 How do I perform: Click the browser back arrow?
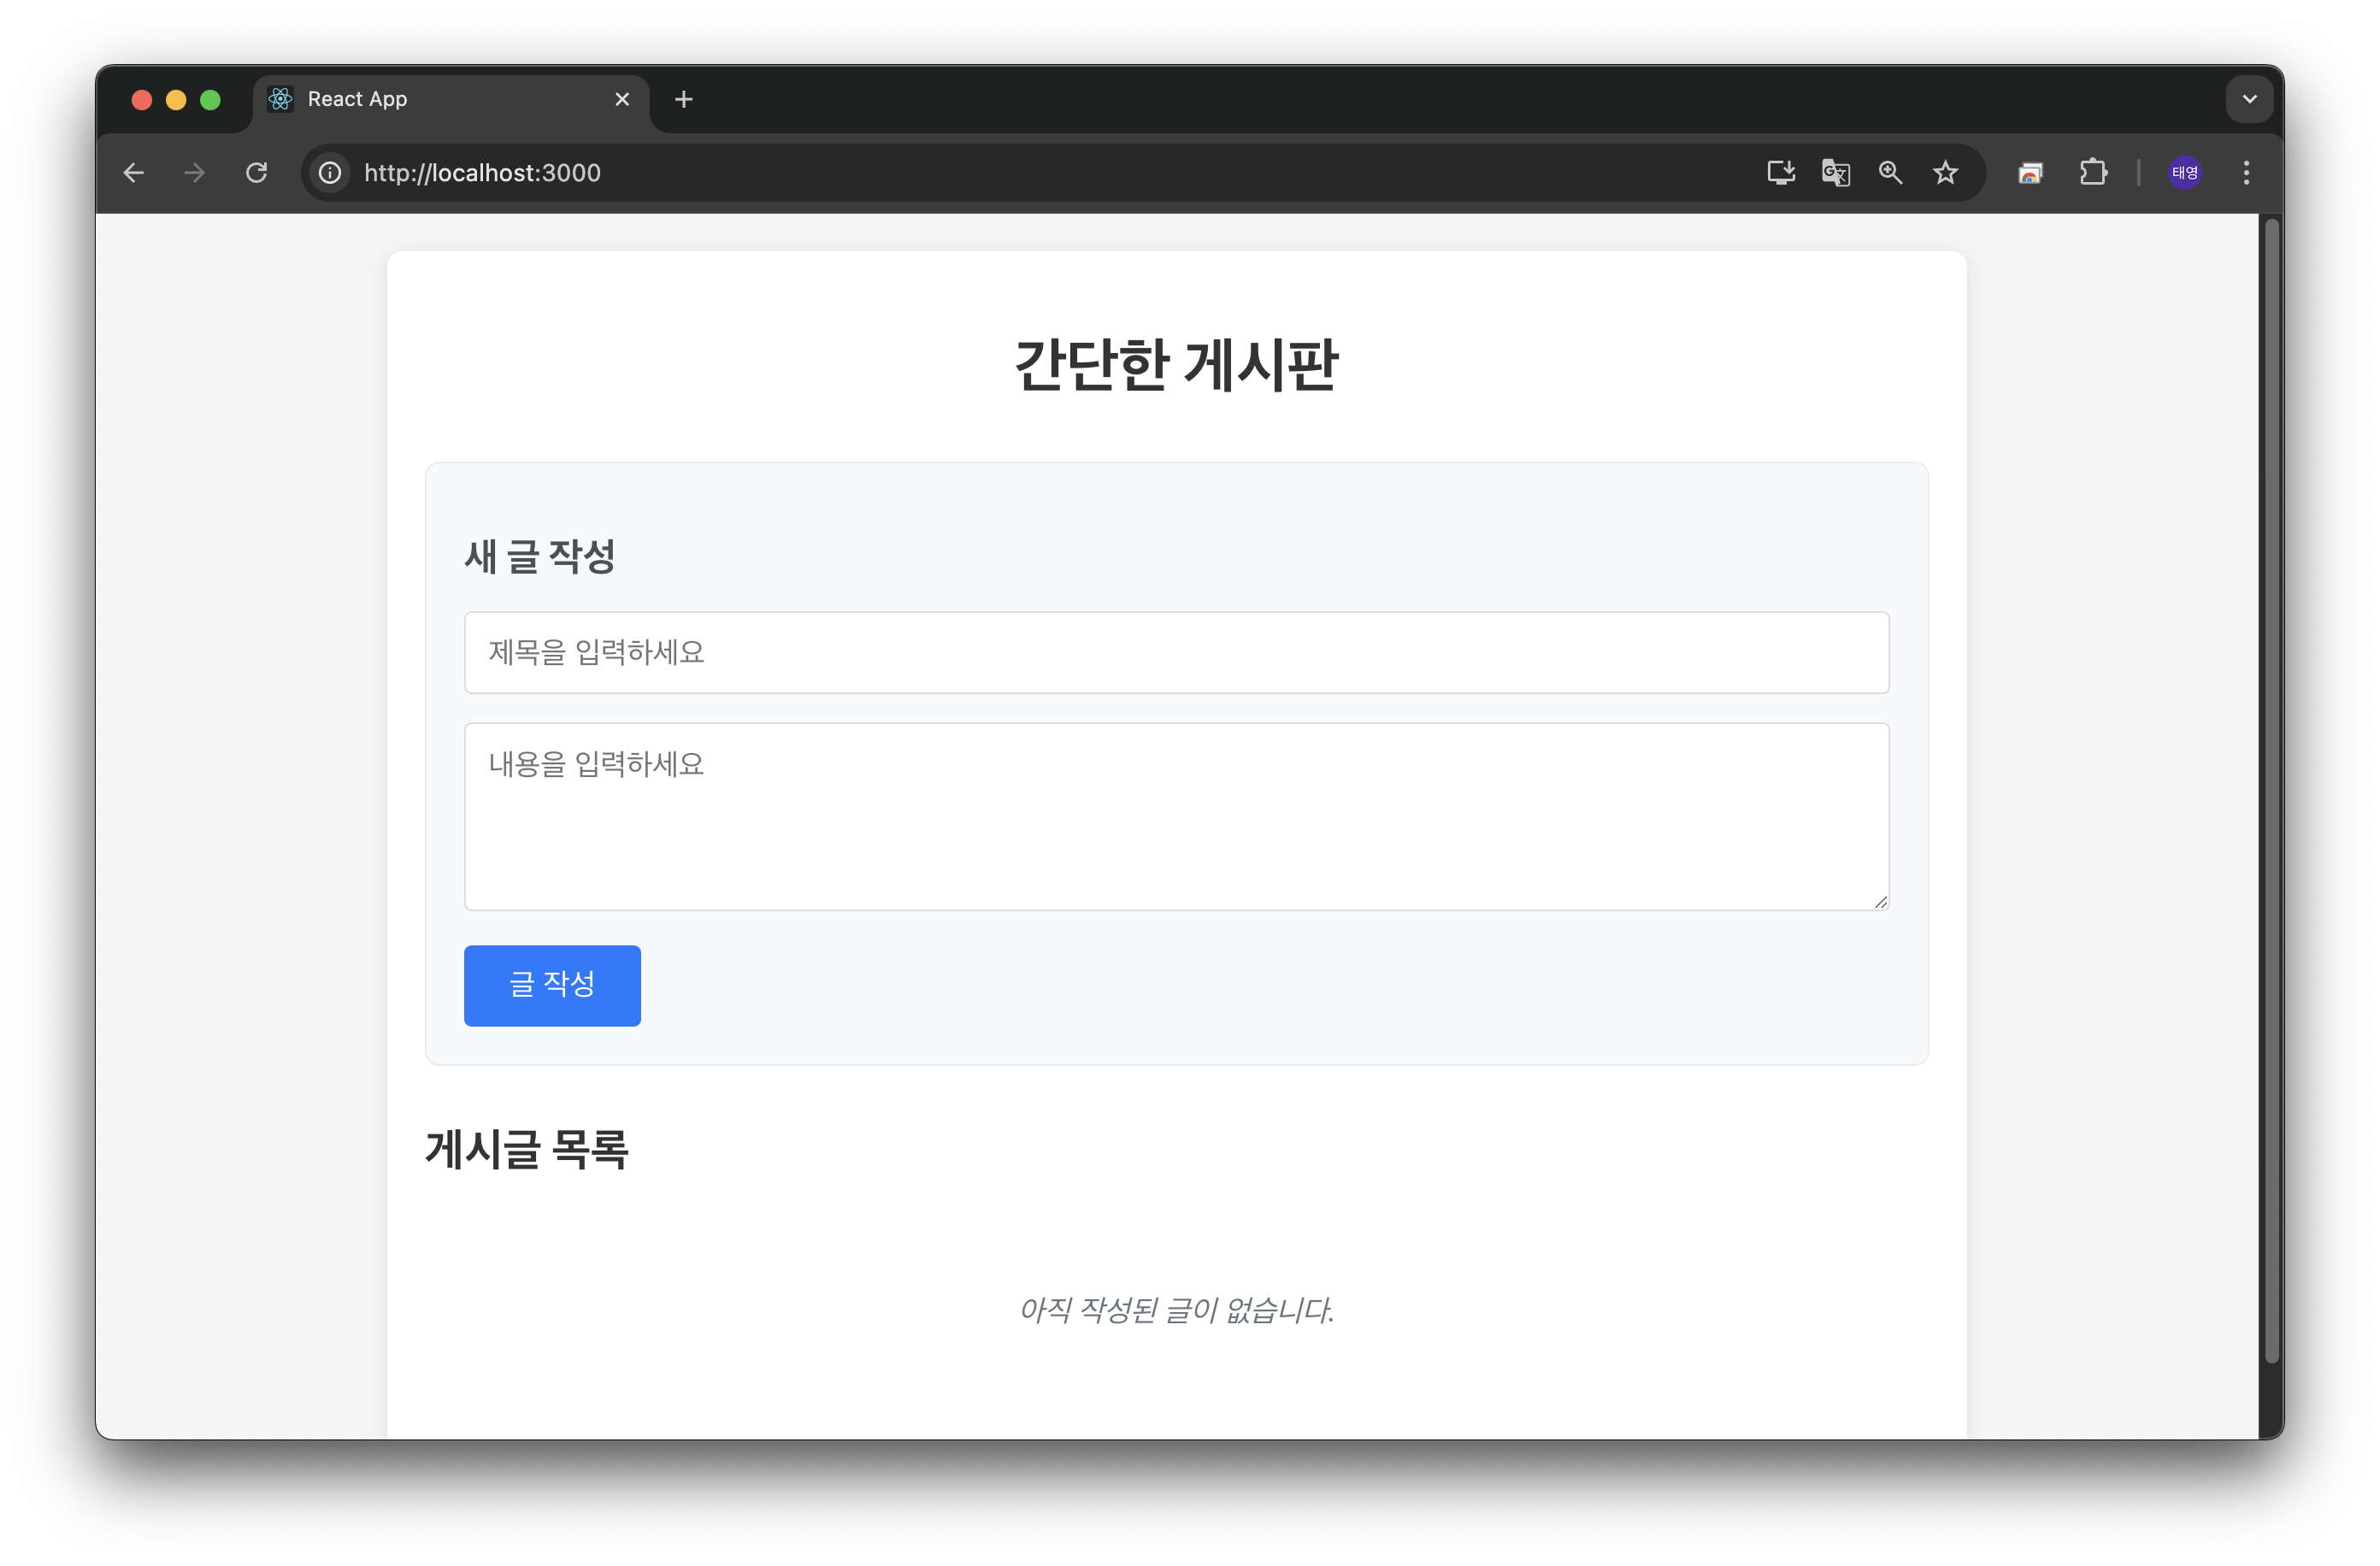coord(134,173)
